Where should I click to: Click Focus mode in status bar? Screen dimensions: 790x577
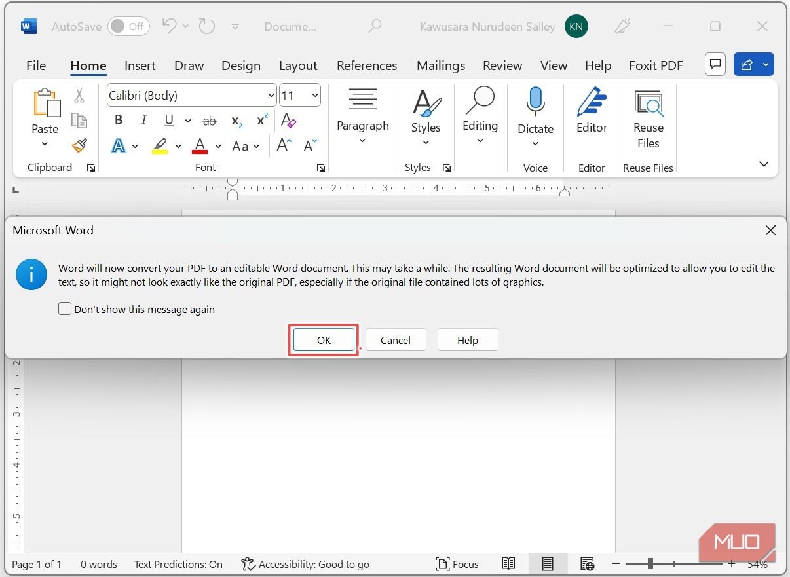pyautogui.click(x=457, y=564)
